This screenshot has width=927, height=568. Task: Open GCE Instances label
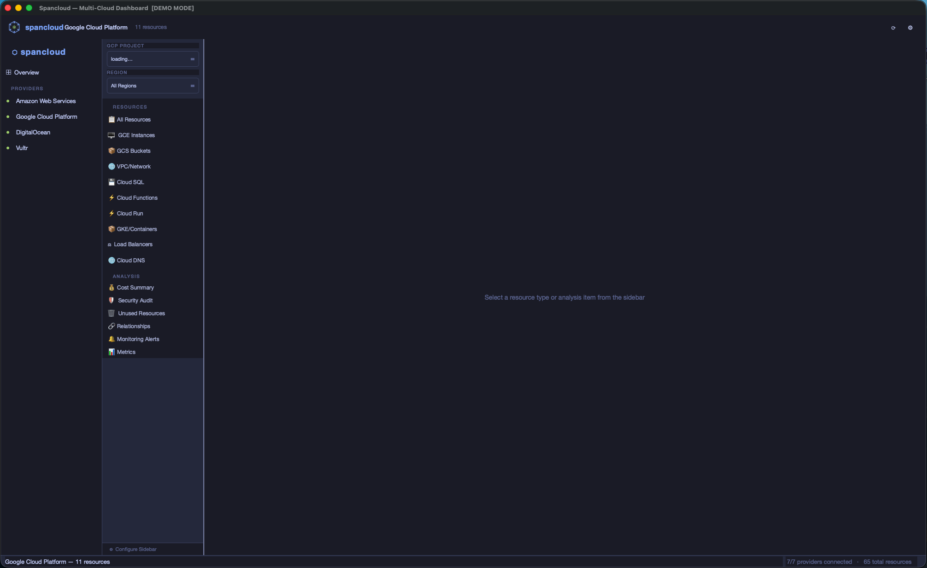coord(136,135)
